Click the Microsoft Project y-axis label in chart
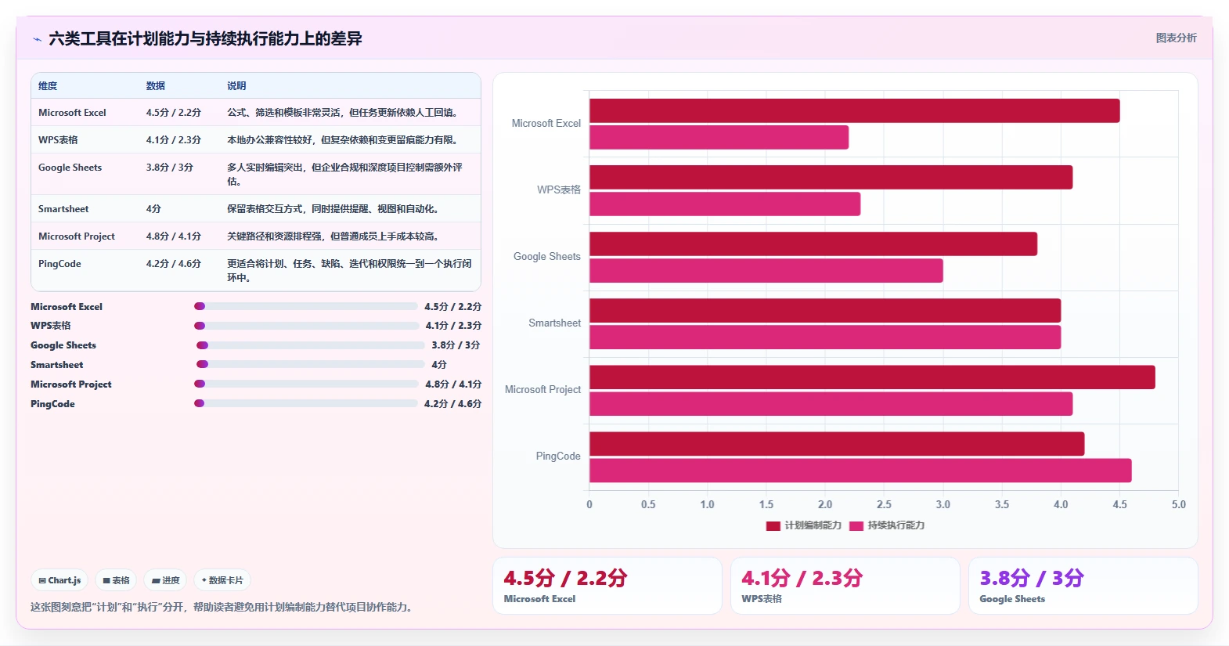Viewport: 1229px width, 646px height. pos(542,390)
